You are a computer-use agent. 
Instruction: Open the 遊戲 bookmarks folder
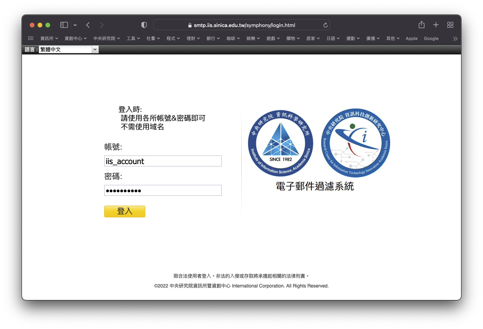(273, 38)
